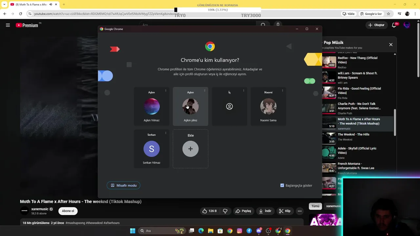Screen dimensions: 420x236
Task: Subscribe with the Abone ol button
Action: tap(68, 211)
